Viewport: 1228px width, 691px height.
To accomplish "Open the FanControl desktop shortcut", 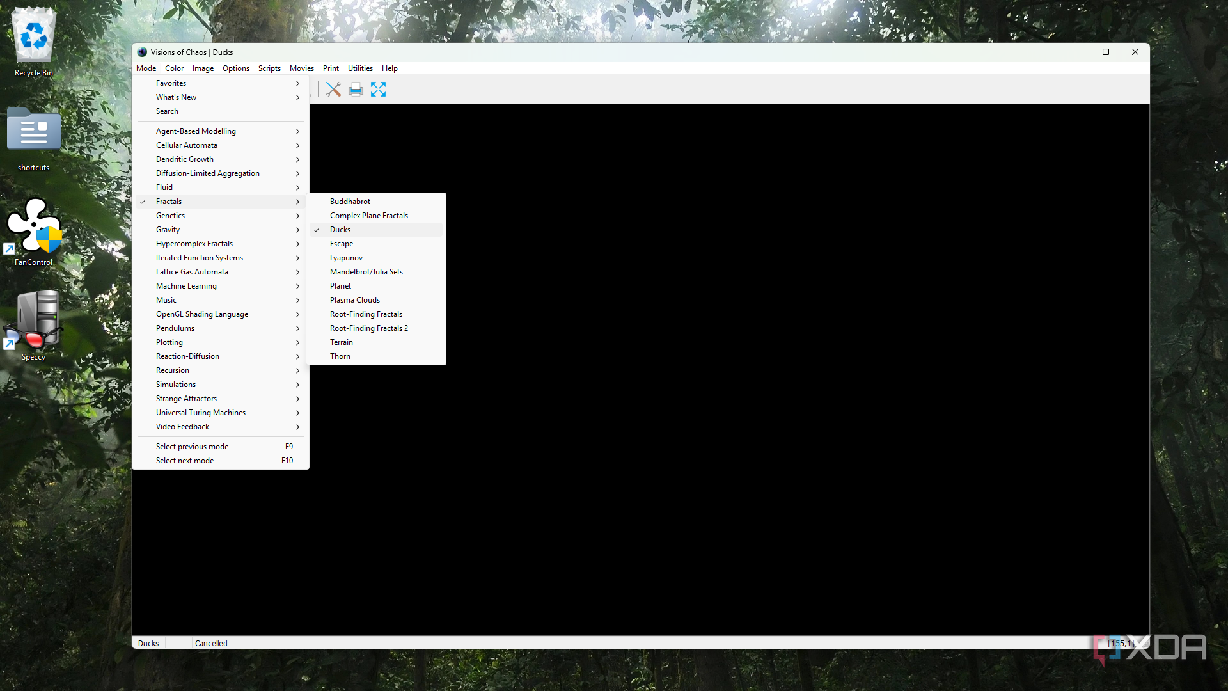I will coord(34,232).
